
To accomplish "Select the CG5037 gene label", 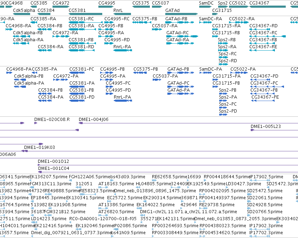I will point(160,3).
